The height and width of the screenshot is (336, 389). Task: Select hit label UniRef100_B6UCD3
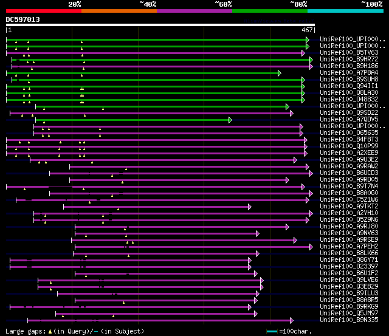pos(349,173)
